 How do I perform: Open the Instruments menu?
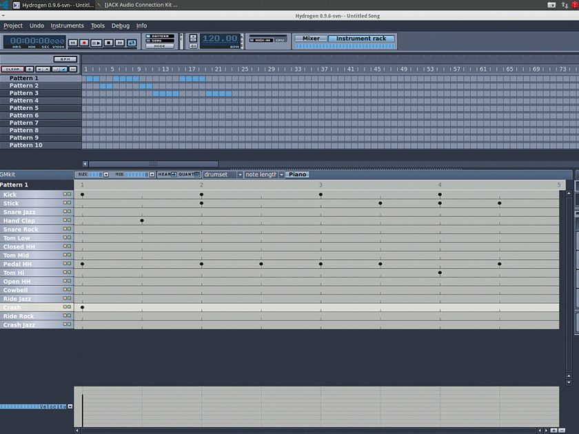[x=68, y=25]
